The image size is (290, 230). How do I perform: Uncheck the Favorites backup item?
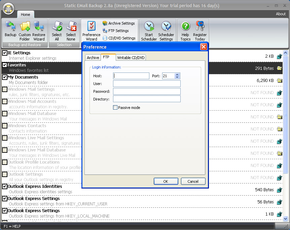point(5,65)
